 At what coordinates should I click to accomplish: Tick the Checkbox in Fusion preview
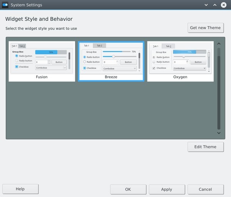tap(17, 67)
